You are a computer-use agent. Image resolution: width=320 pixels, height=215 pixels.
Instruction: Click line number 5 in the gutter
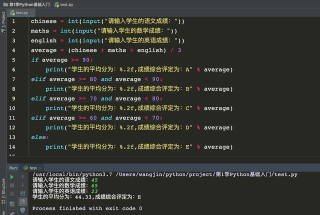[x=13, y=60]
